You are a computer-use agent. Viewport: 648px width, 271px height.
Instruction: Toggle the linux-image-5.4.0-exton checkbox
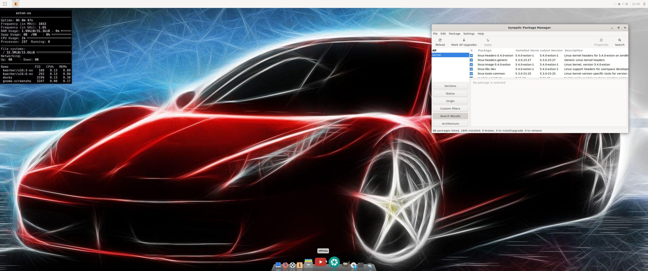pos(471,64)
